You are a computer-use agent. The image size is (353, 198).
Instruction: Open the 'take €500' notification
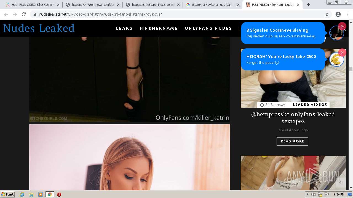(x=283, y=59)
